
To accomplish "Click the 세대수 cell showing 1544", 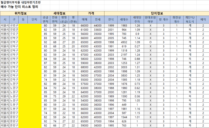I will pyautogui.click(x=124, y=117).
